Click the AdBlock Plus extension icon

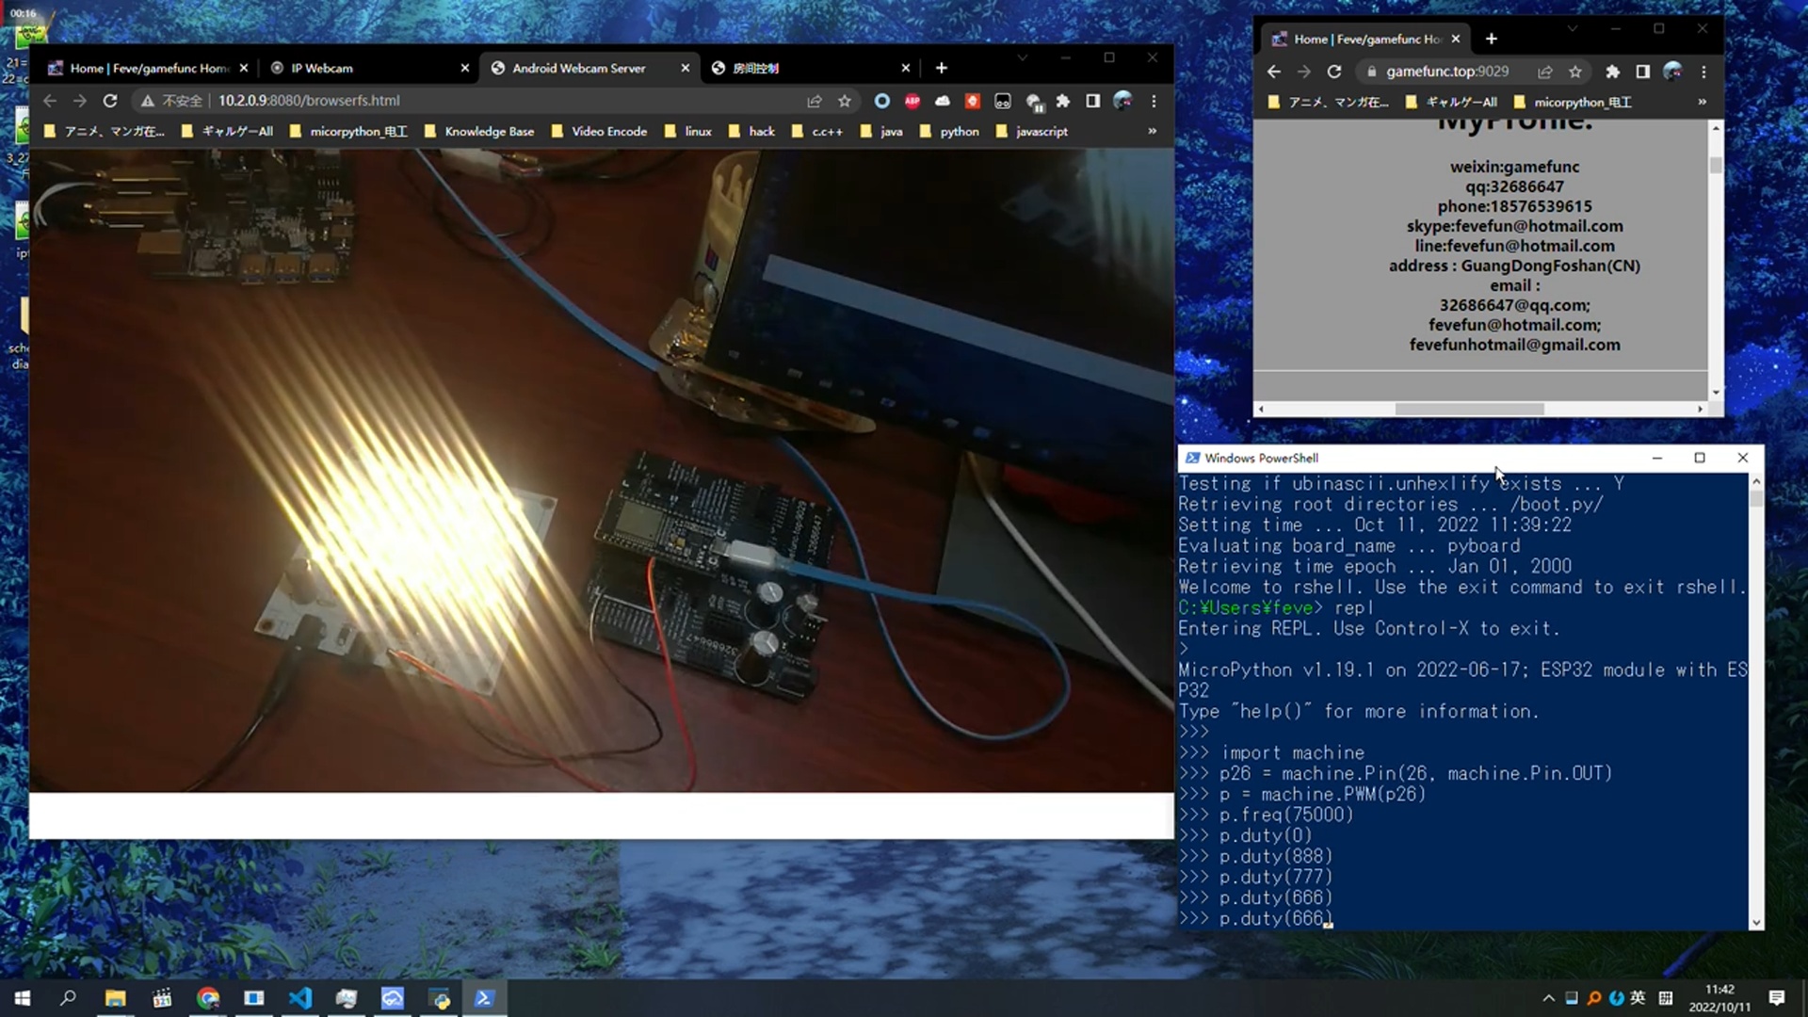coord(912,101)
